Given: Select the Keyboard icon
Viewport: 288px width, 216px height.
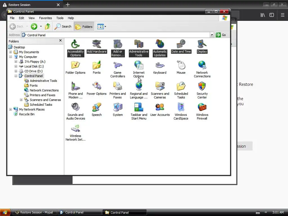Looking at the screenshot, I should (x=160, y=67).
